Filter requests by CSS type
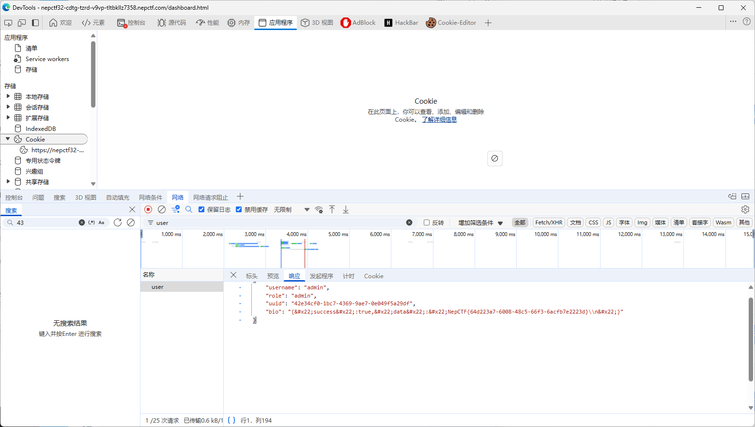755x427 pixels. [x=593, y=222]
